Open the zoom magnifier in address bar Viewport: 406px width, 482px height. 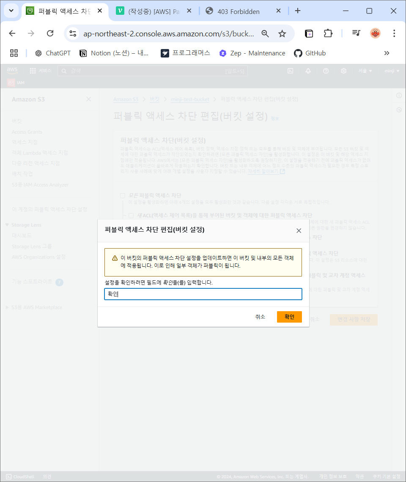pyautogui.click(x=265, y=33)
